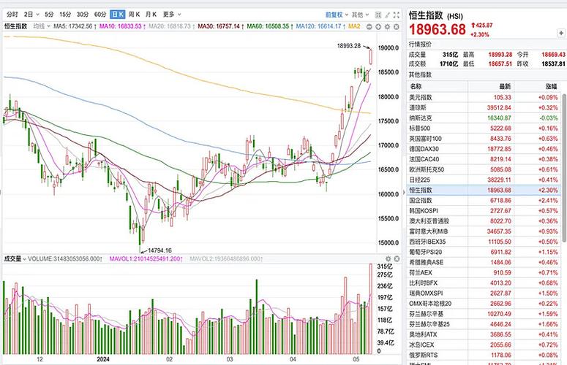Switch to 30分 interval tab

click(x=83, y=15)
